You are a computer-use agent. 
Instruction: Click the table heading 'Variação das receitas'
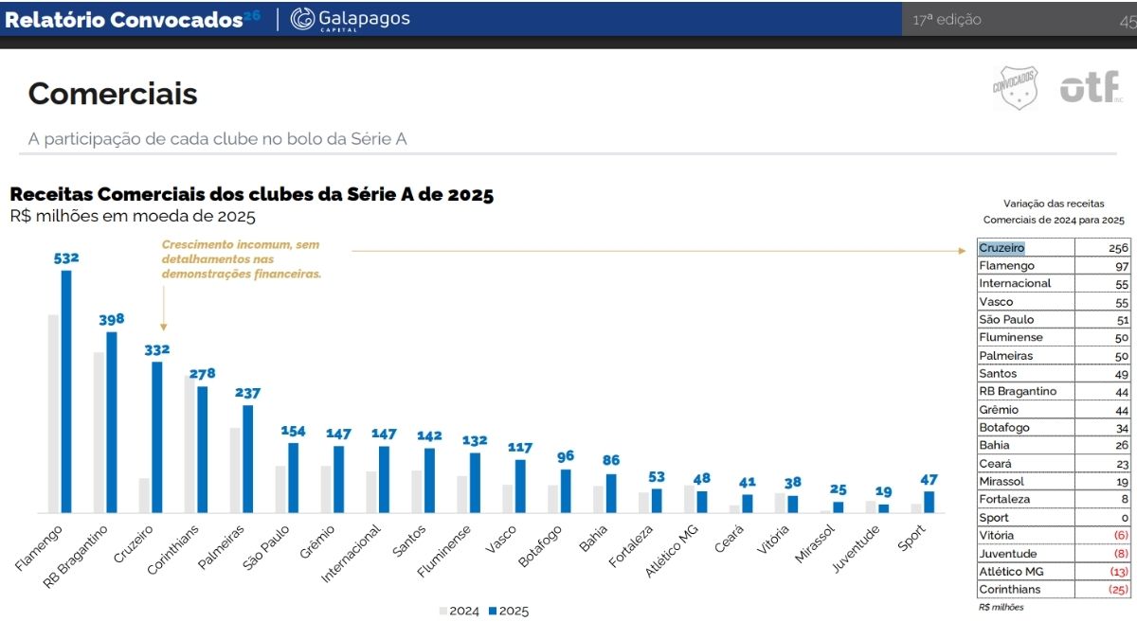(1054, 204)
